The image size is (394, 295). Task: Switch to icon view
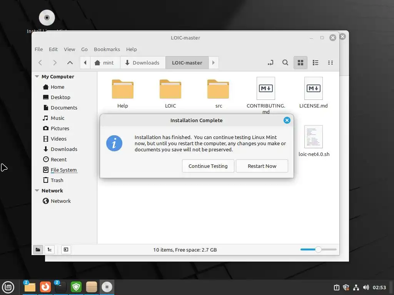[300, 63]
